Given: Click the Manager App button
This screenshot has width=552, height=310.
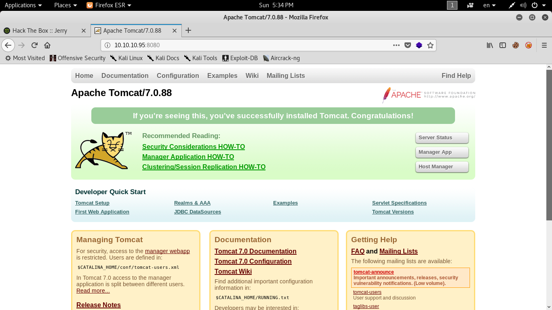Looking at the screenshot, I should click(442, 152).
